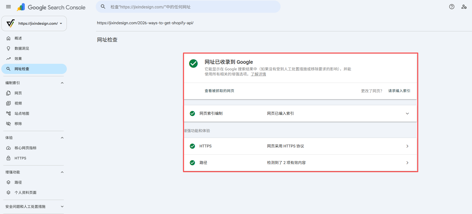Click 查看被抓取的网页 button
This screenshot has height=214, width=472.
[219, 91]
